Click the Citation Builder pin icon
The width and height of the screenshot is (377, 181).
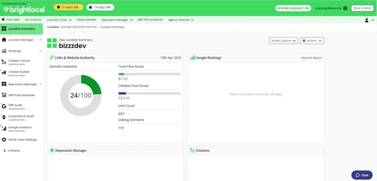(x=4, y=73)
